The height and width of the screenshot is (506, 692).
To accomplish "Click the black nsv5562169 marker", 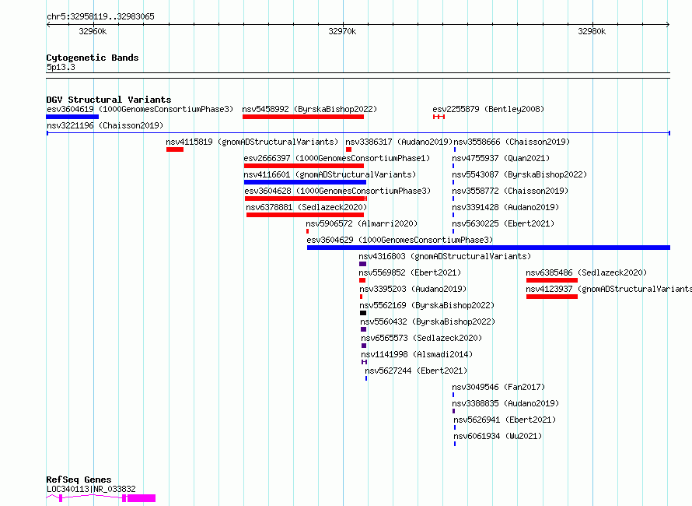I will tap(363, 313).
